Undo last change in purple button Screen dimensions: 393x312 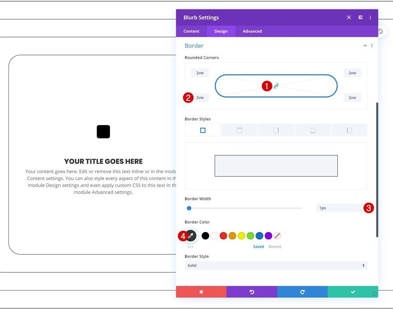(x=252, y=292)
